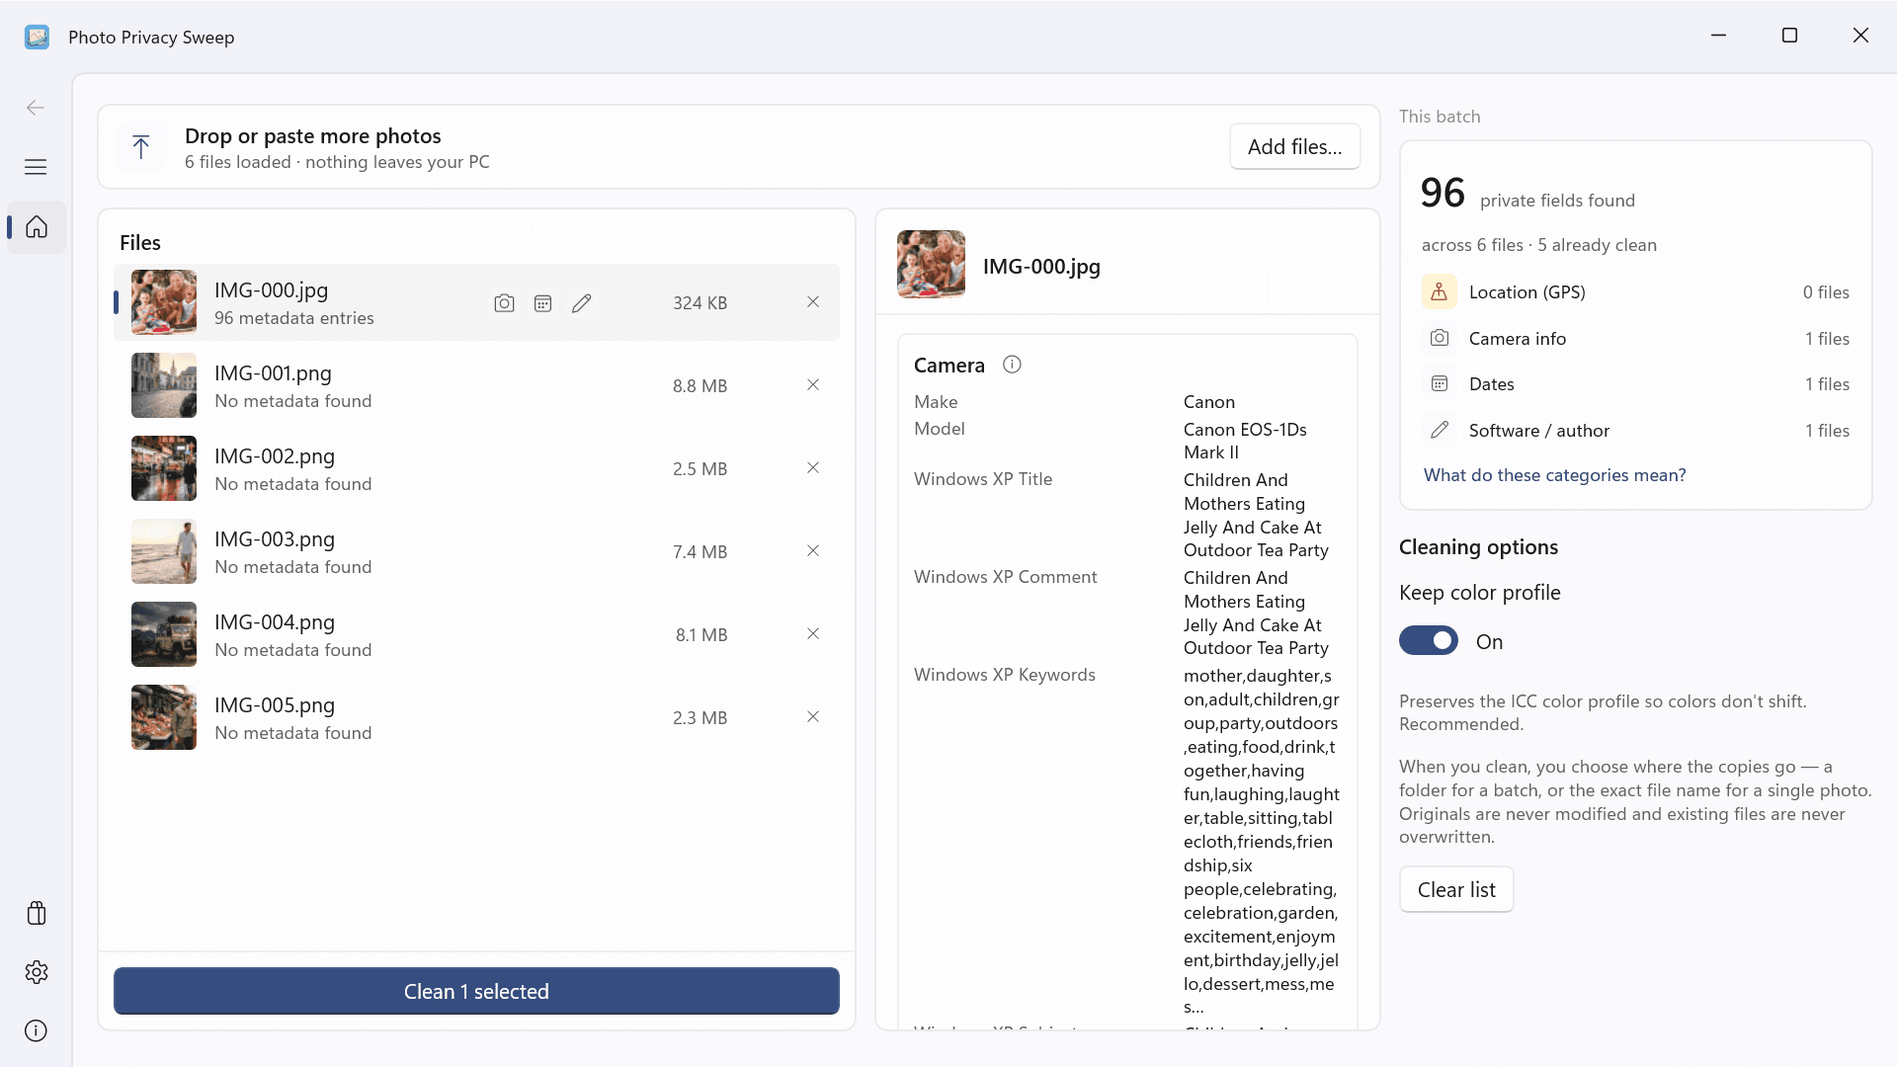This screenshot has width=1897, height=1067.
Task: Click Clean 1 selected button
Action: point(476,991)
